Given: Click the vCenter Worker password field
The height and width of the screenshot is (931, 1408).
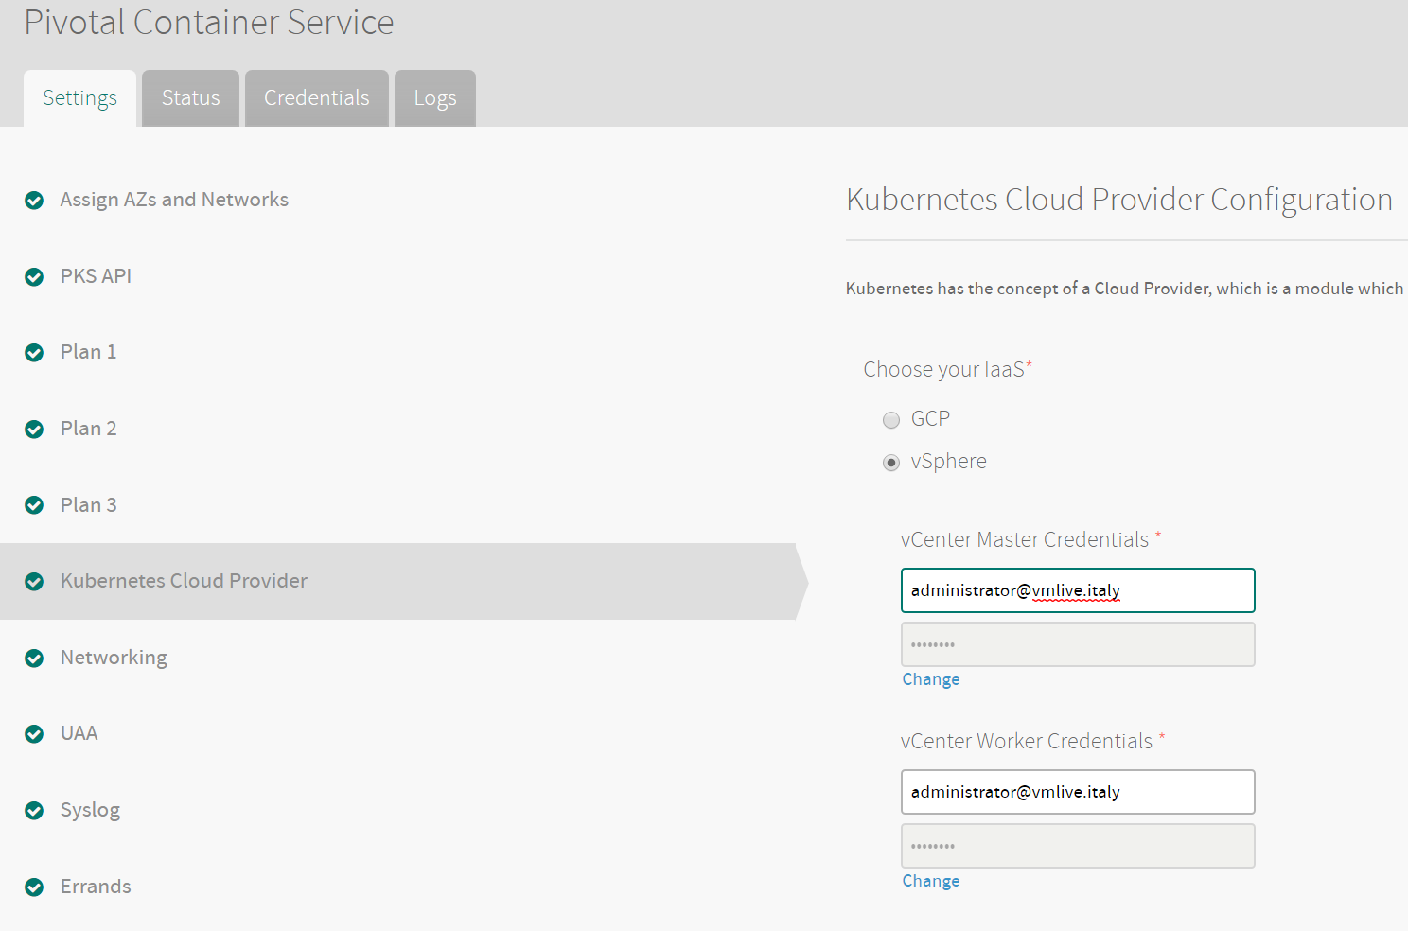Looking at the screenshot, I should [1078, 846].
